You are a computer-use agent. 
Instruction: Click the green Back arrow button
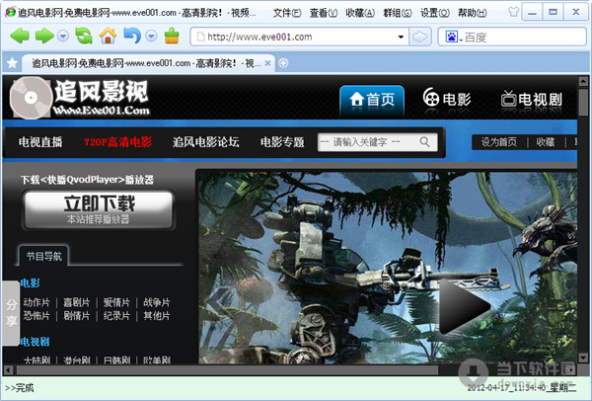(19, 37)
